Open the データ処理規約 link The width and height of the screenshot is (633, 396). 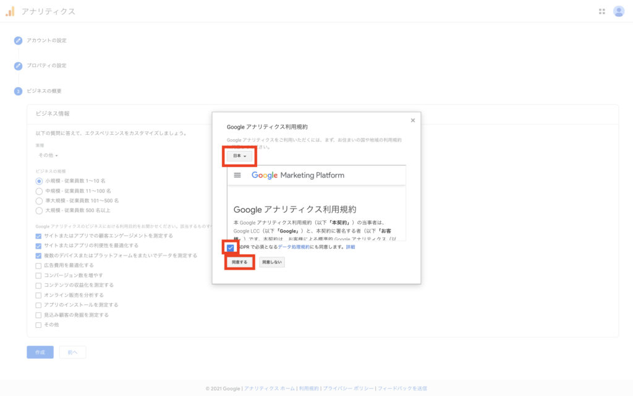click(x=294, y=247)
